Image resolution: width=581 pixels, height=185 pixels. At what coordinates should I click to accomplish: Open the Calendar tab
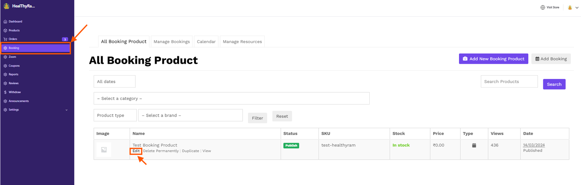pyautogui.click(x=206, y=42)
